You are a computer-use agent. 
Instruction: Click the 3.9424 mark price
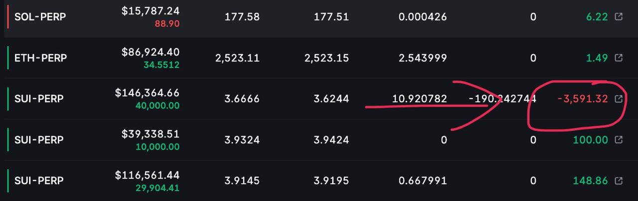(331, 139)
